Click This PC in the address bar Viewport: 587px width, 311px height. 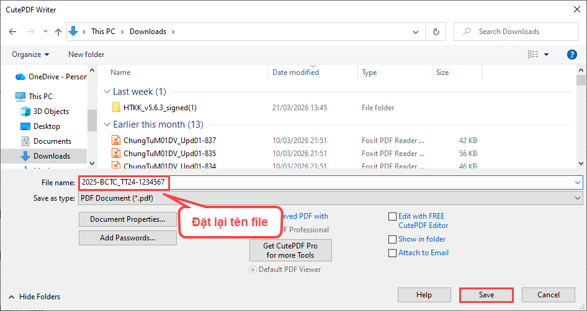(104, 32)
